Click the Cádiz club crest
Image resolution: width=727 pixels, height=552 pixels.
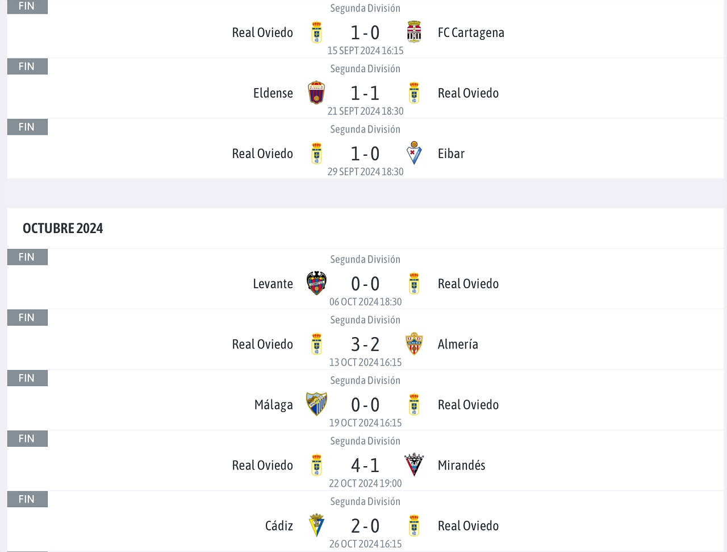coord(316,525)
